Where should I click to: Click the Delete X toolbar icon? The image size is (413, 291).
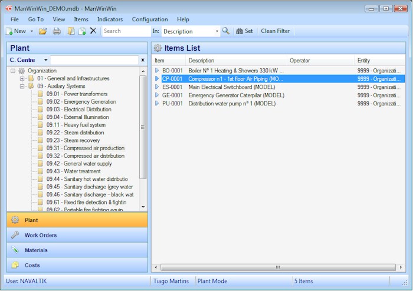point(93,31)
